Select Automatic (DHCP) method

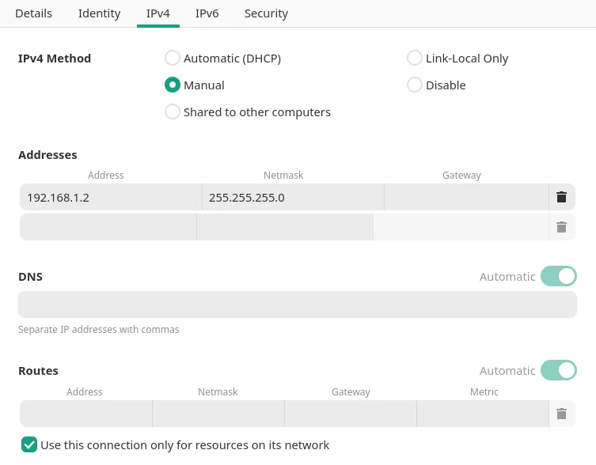(173, 59)
